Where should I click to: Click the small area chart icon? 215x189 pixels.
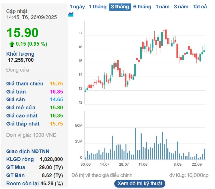coord(71,14)
